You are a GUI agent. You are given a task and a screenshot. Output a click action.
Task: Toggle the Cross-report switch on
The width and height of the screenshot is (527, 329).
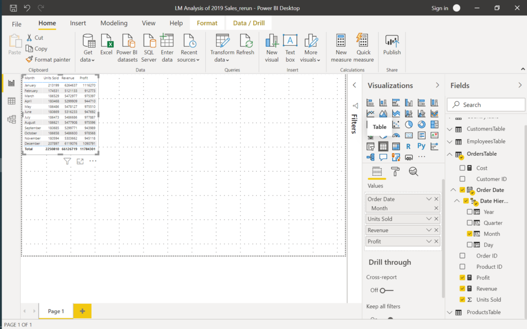pyautogui.click(x=386, y=290)
